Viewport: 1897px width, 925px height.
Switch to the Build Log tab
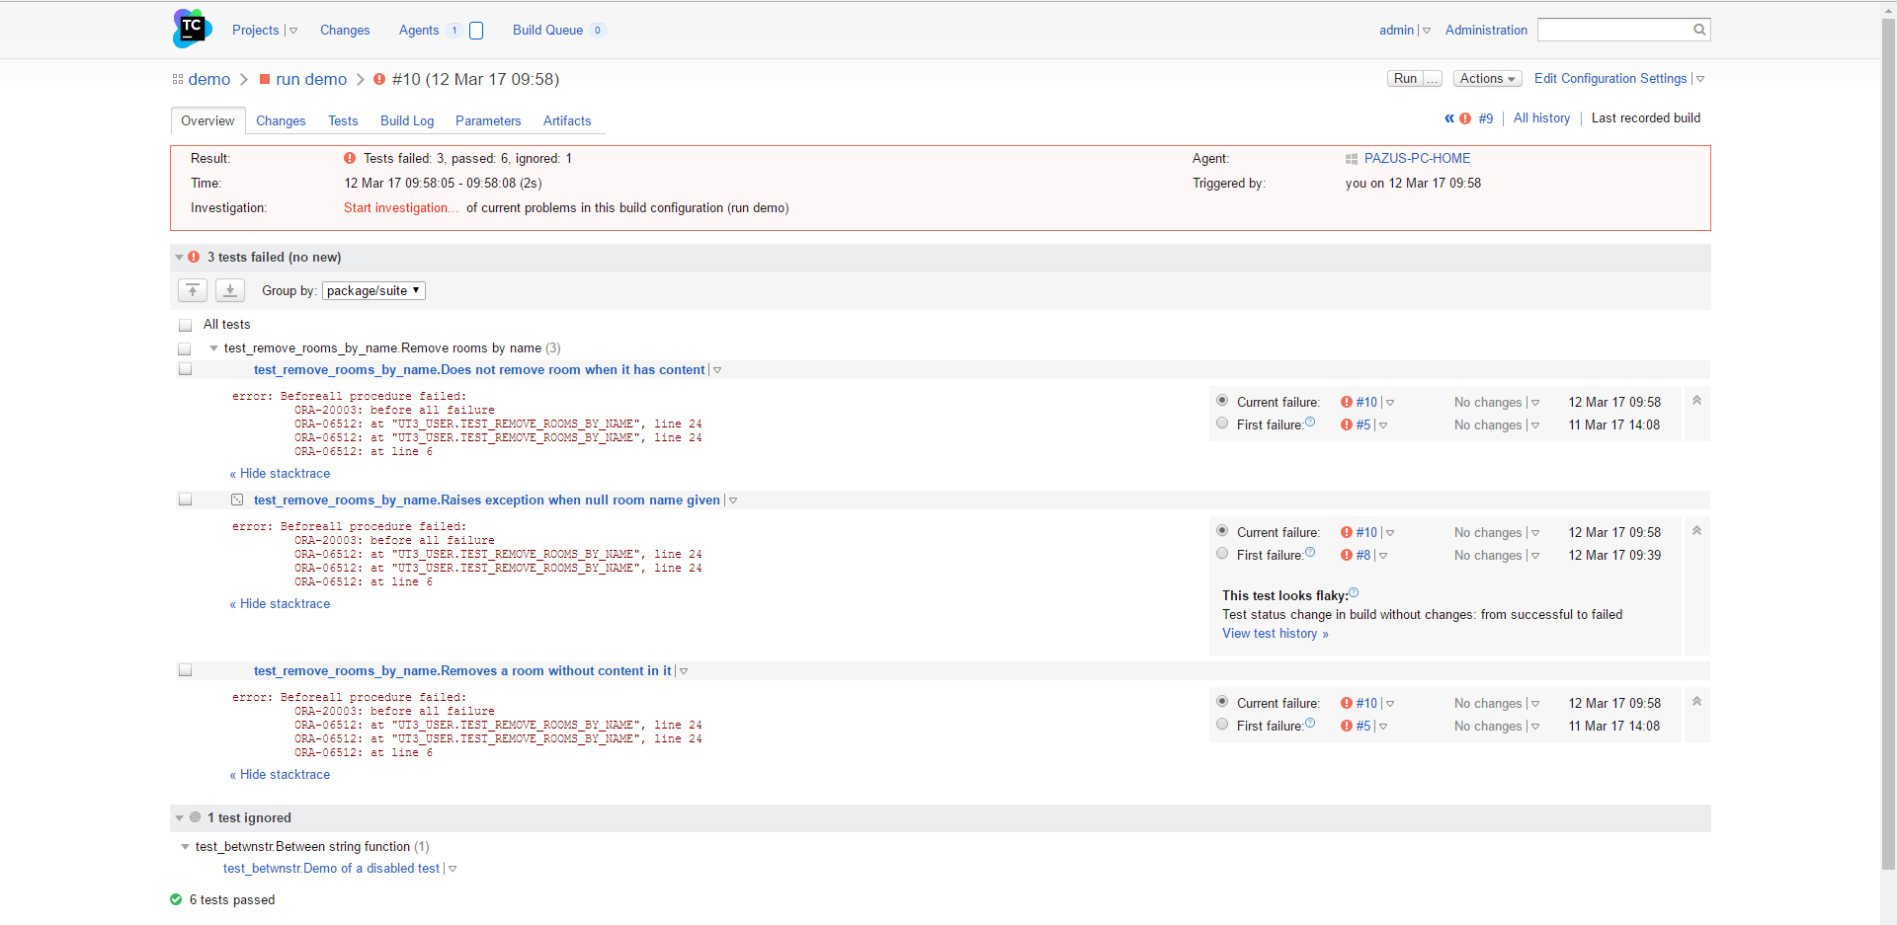click(x=407, y=120)
